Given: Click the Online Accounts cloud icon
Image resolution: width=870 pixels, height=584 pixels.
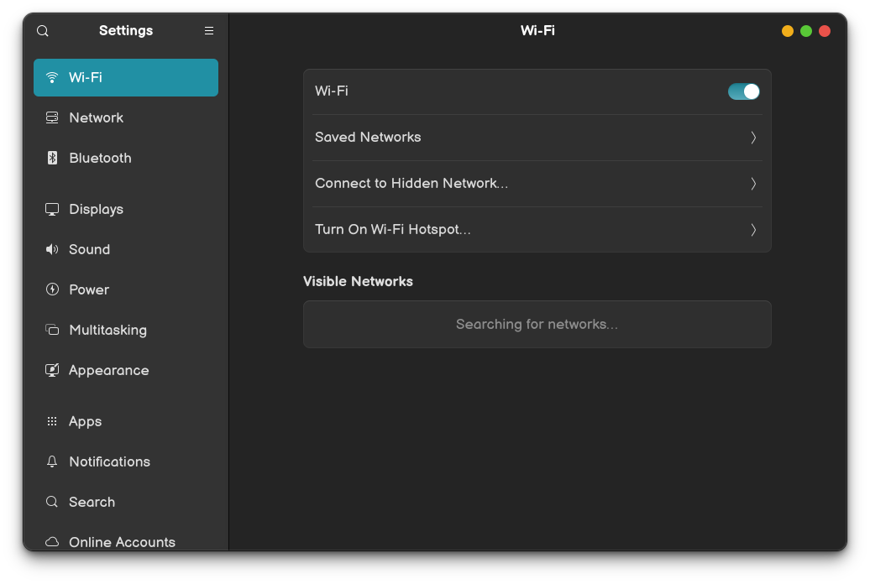Looking at the screenshot, I should [52, 542].
